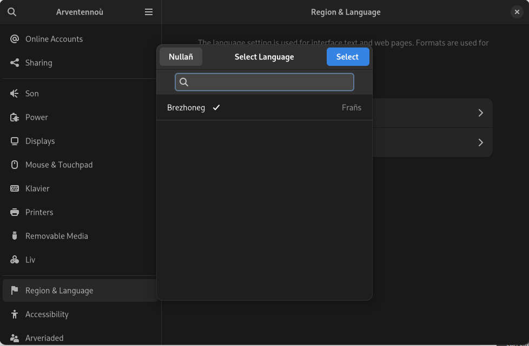Viewport: 529px width, 346px height.
Task: Select the Liv sidebar entry
Action: [80, 260]
